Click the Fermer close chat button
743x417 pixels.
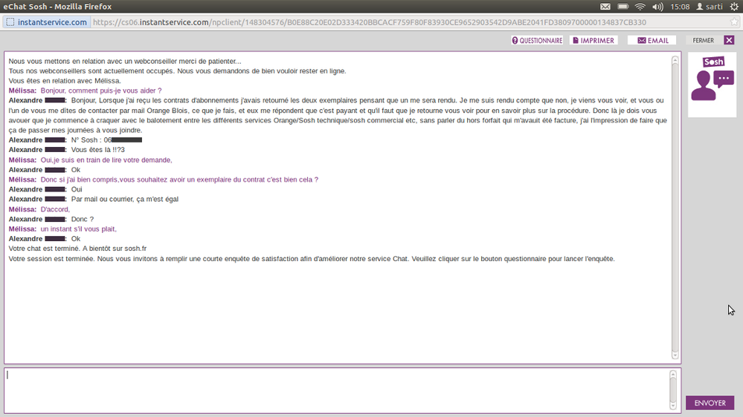703,41
